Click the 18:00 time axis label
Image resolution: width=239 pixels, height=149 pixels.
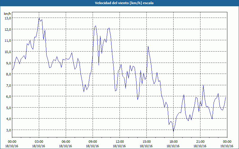click(x=173, y=142)
